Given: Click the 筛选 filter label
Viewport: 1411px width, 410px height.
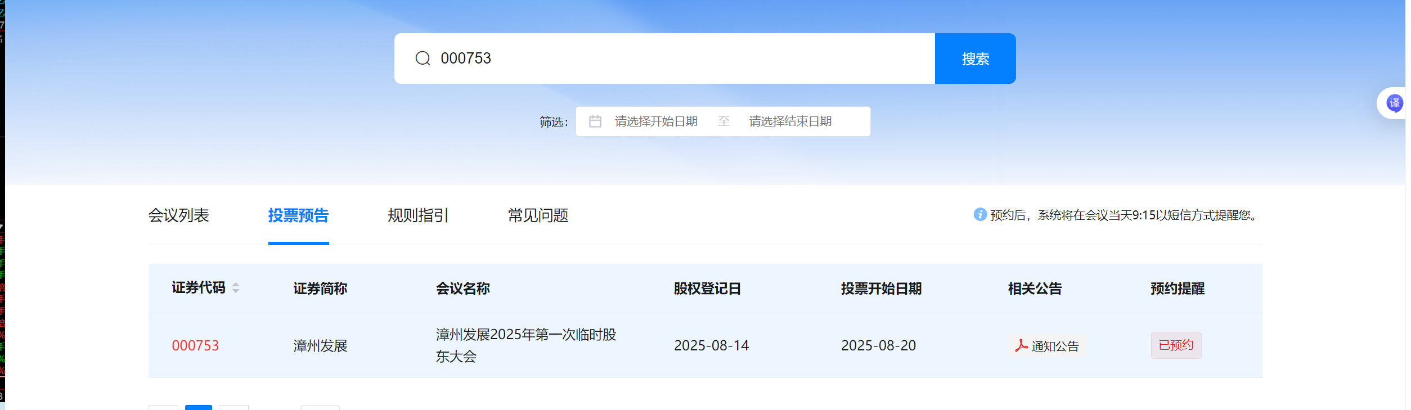Looking at the screenshot, I should click(x=554, y=122).
